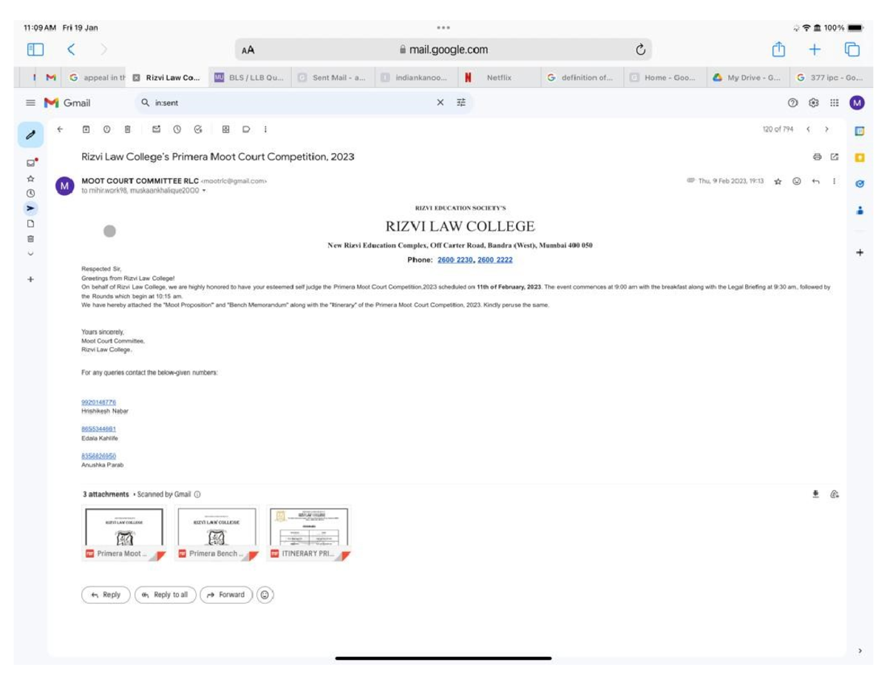
Task: Show search options filter
Action: tap(461, 103)
